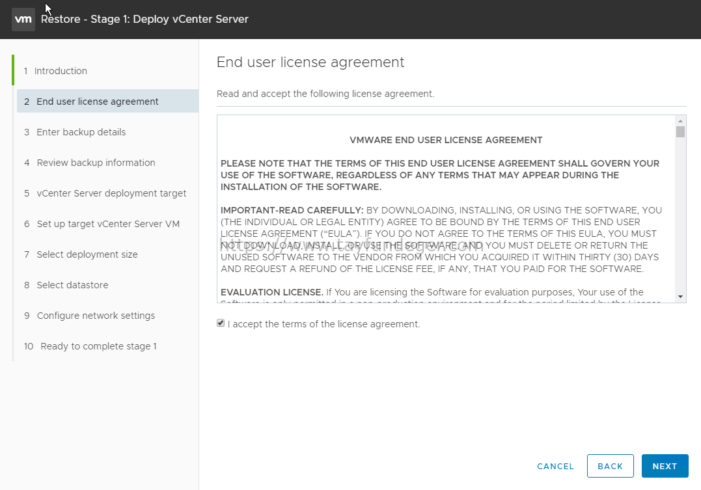Viewport: 701px width, 490px height.
Task: Toggle I accept the license terms checkbox
Action: point(221,323)
